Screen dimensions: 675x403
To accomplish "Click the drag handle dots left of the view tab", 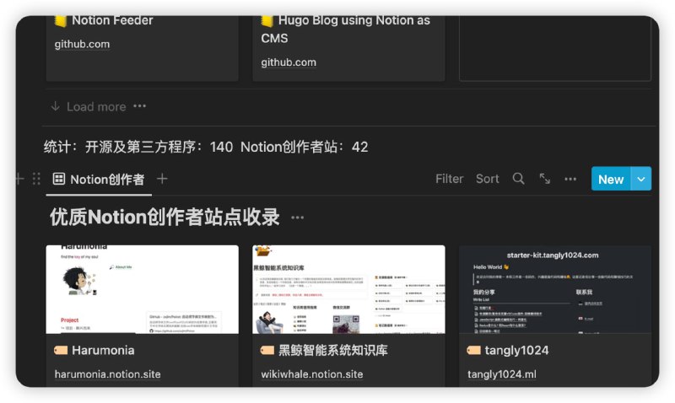I will 36,179.
